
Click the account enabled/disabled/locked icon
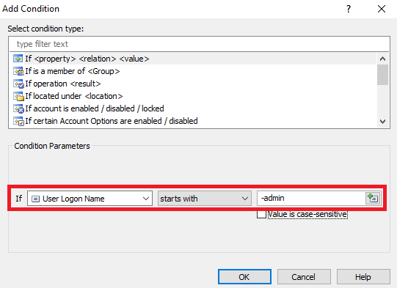[18, 108]
